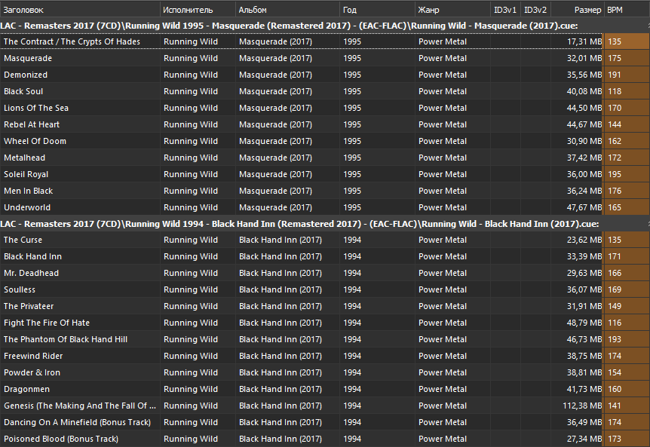Click size 112,38 MB in Genesis row
The image size is (650, 447).
[x=582, y=406]
